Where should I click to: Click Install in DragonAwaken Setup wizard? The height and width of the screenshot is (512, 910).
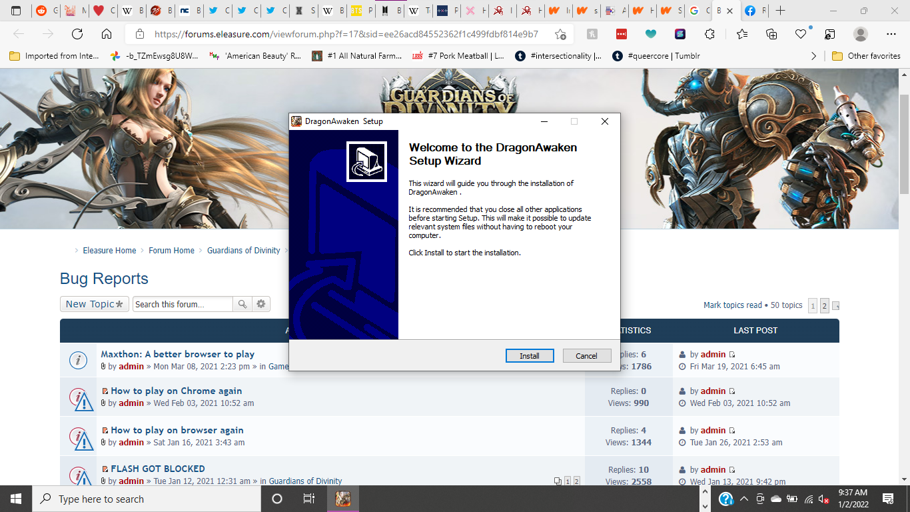(530, 356)
